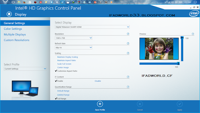Select Scale Full Screen option
This screenshot has height=113, width=200.
tap(64, 64)
